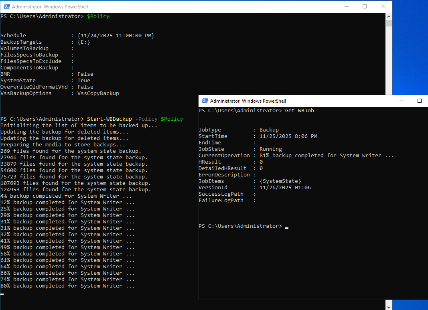Click '12% backup completed' line
The image size is (428, 310).
pyautogui.click(x=67, y=202)
